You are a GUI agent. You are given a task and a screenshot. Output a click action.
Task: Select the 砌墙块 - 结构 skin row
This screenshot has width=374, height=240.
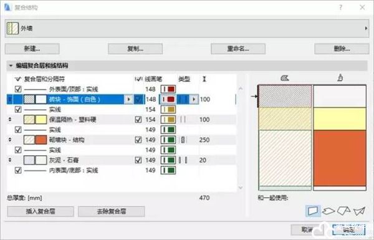122,140
